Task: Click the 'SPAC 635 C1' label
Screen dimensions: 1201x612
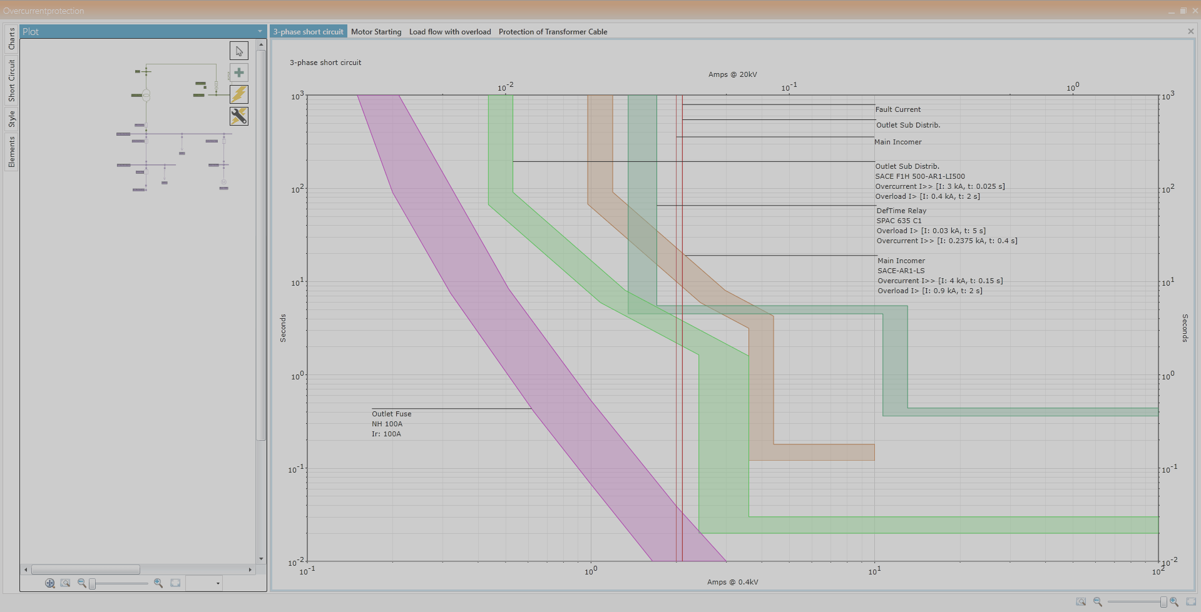Action: pyautogui.click(x=899, y=221)
